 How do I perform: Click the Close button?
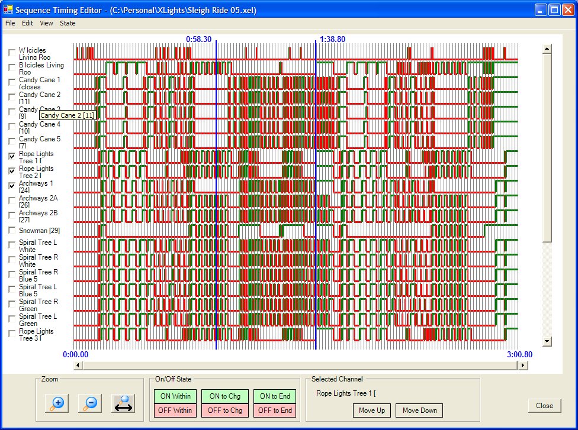[544, 405]
